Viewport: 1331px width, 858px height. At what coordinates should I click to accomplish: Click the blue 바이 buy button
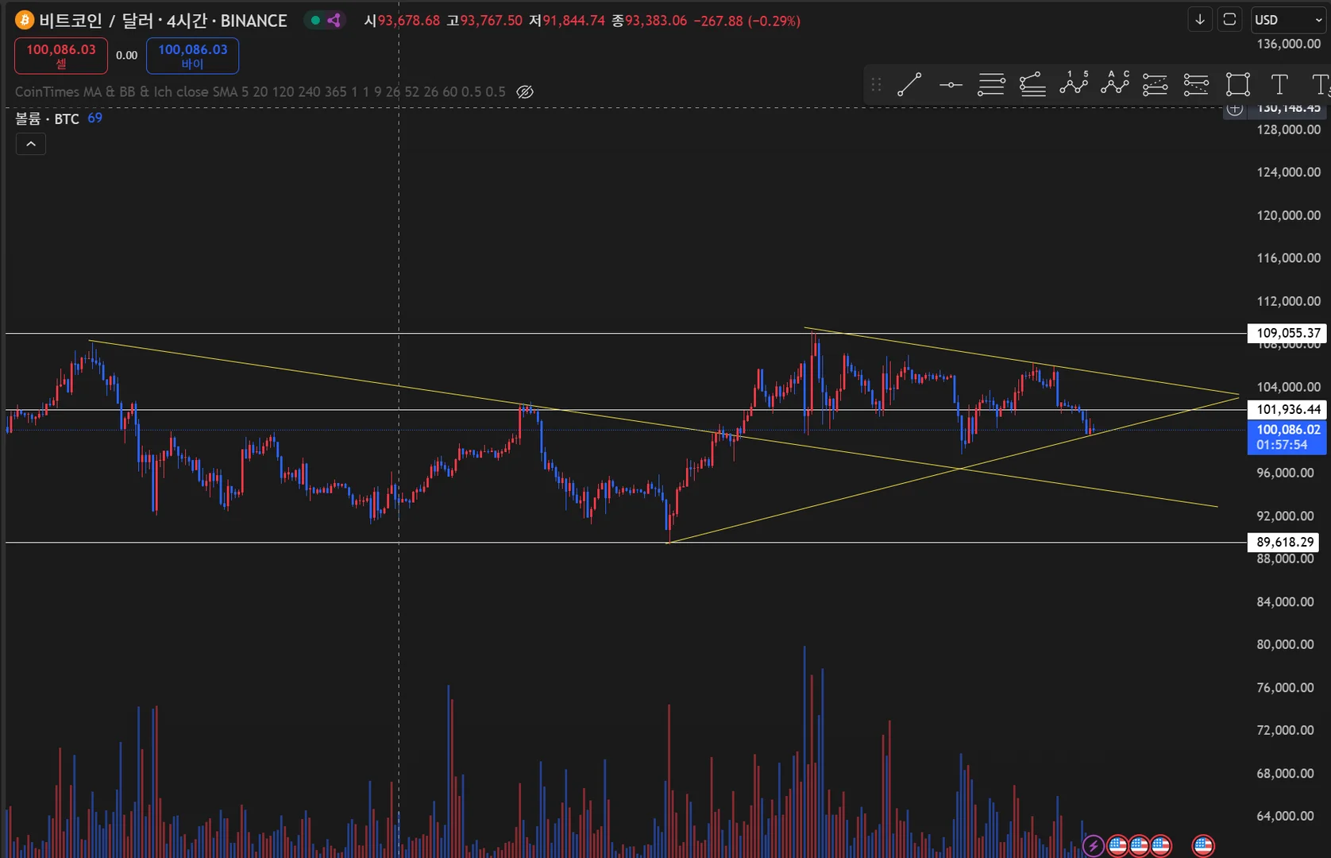192,56
